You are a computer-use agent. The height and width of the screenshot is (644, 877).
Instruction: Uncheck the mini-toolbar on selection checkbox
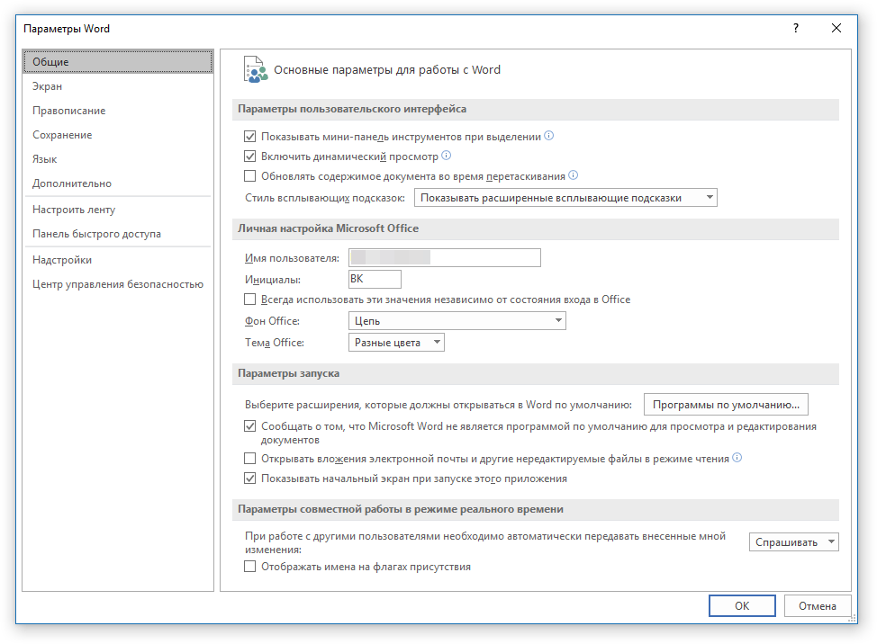point(250,138)
